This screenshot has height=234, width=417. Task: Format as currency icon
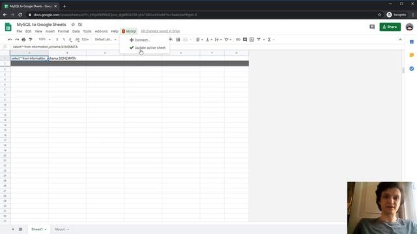coord(57,40)
